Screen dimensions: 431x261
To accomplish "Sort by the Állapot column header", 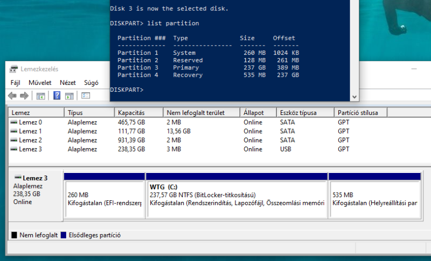I will pyautogui.click(x=259, y=113).
